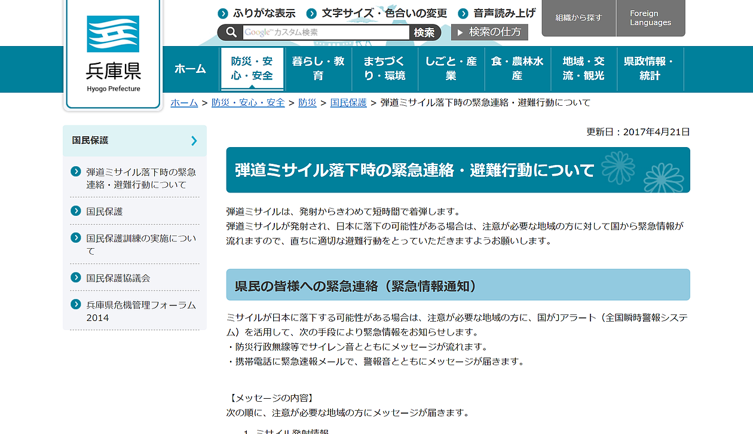This screenshot has height=434, width=753.
Task: Click the 防災 breadcrumb link
Action: (307, 103)
